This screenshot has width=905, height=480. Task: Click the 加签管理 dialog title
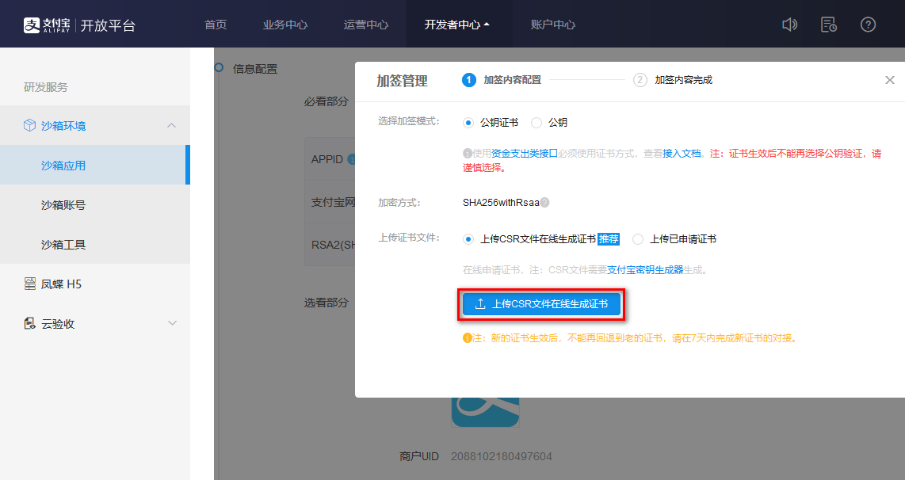(x=403, y=81)
